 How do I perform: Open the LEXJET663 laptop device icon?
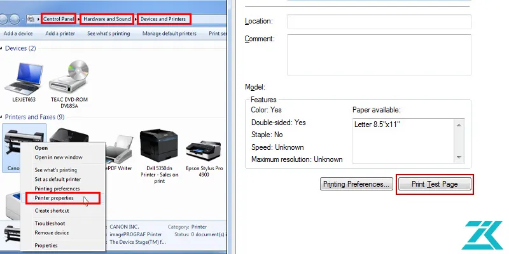click(x=24, y=78)
